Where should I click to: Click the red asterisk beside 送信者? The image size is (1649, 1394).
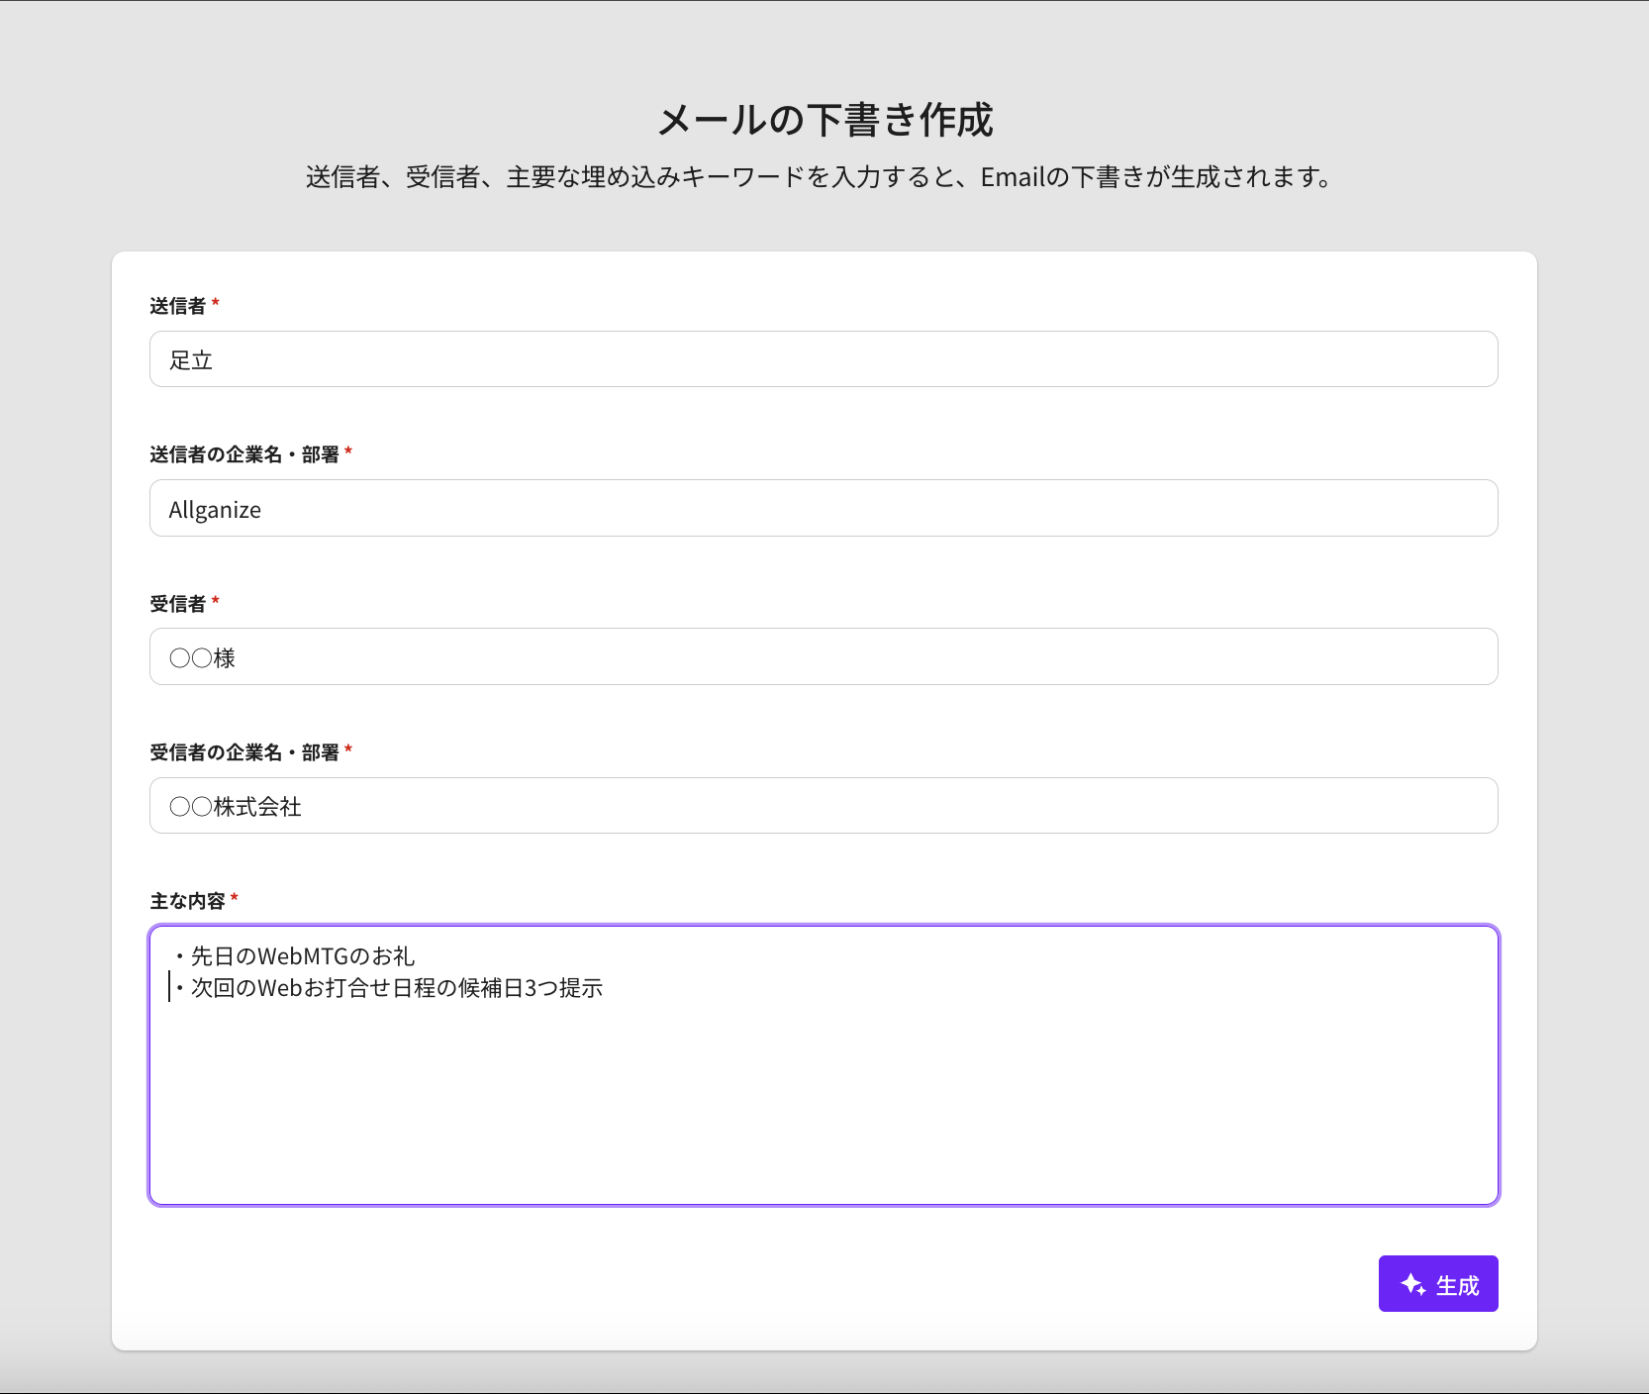[216, 304]
